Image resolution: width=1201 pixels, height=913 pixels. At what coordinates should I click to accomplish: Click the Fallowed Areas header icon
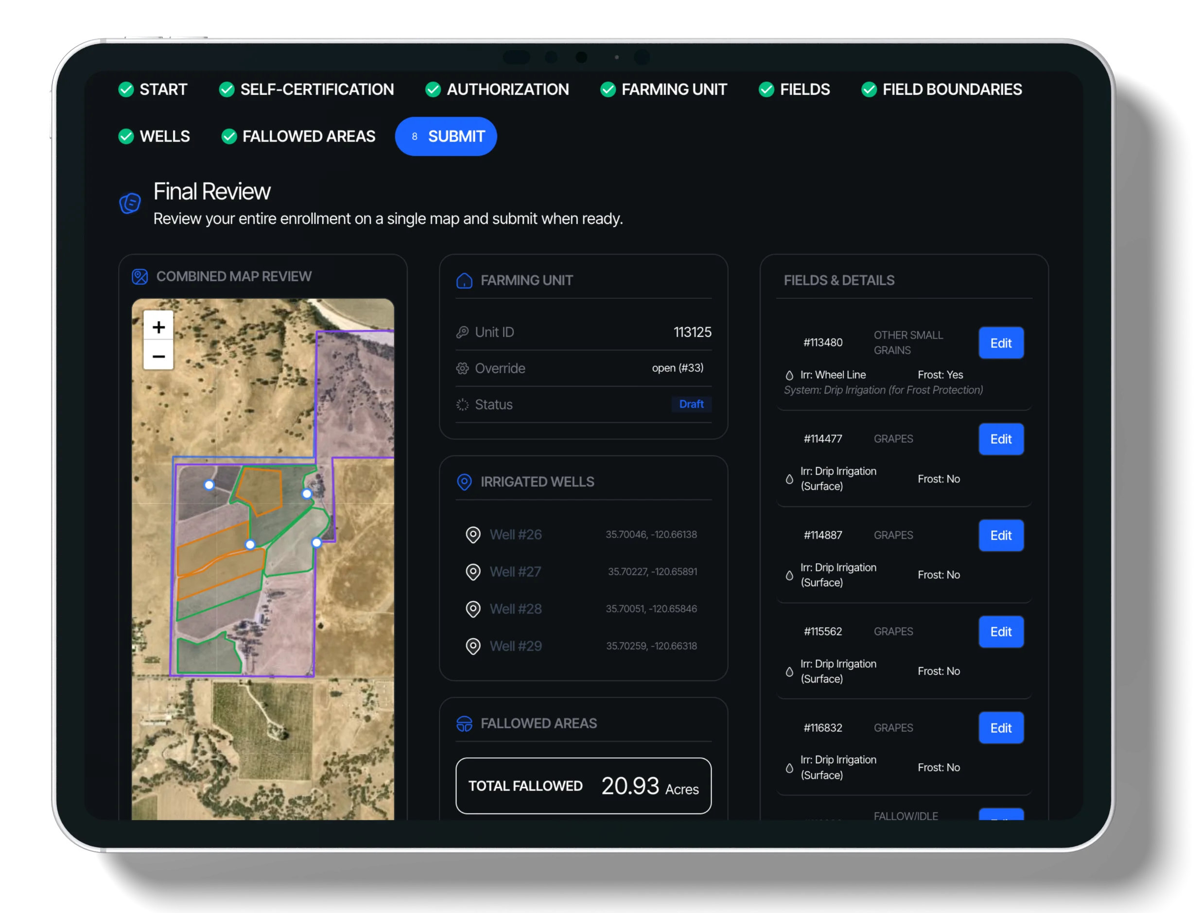point(464,724)
